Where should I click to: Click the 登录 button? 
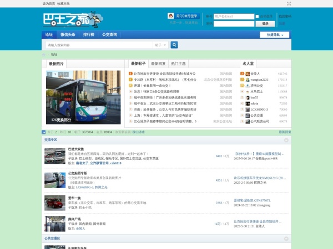pyautogui.click(x=265, y=23)
